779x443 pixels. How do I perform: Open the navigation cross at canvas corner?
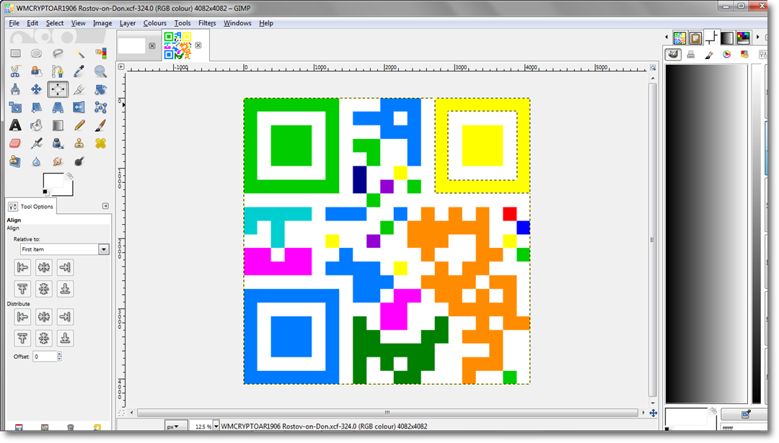pyautogui.click(x=653, y=413)
